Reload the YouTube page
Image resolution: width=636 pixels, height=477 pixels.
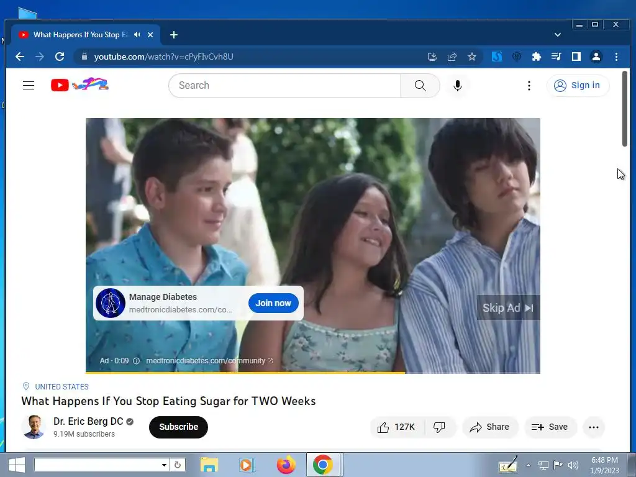(60, 57)
